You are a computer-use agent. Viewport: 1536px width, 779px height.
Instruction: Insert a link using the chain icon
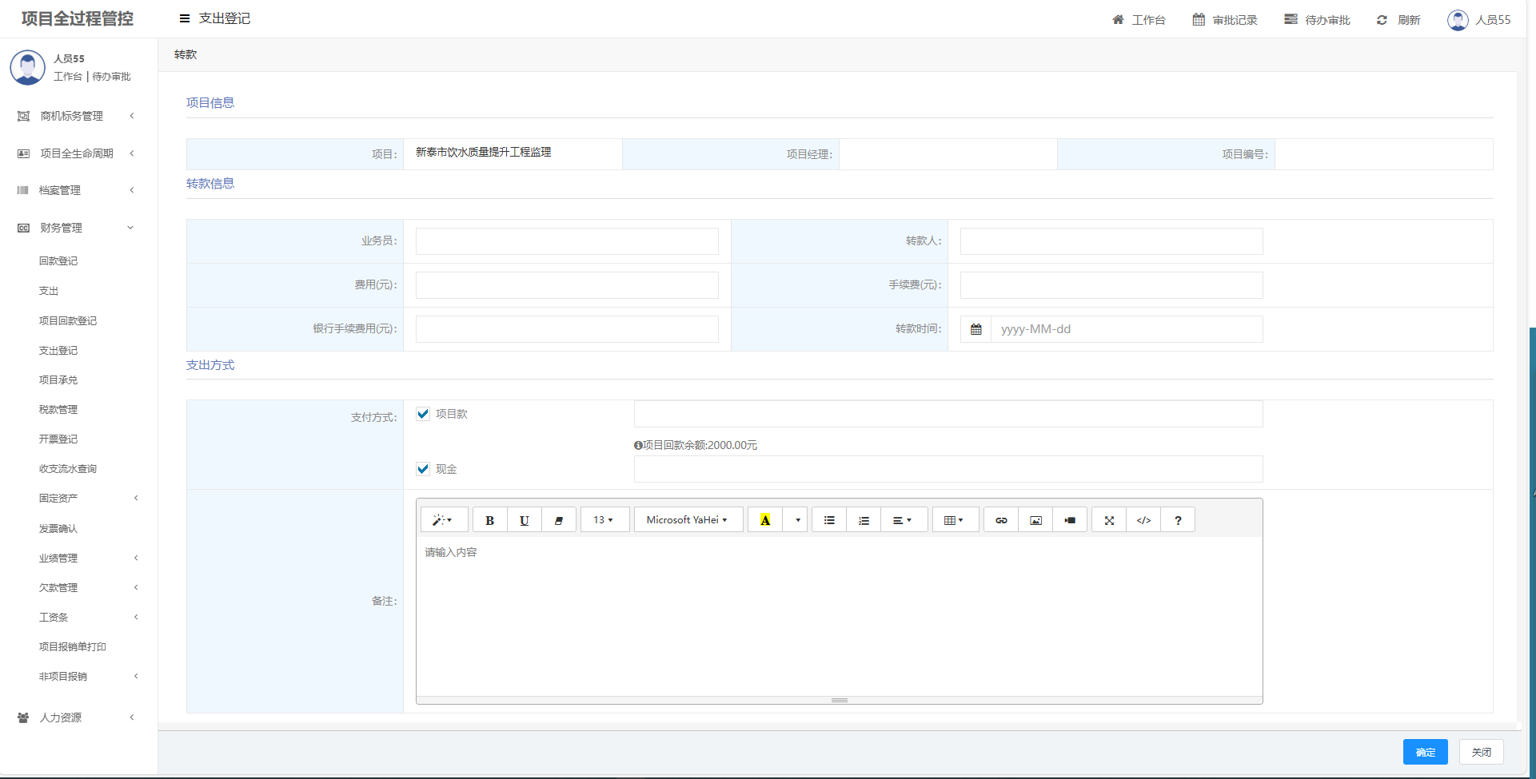tap(1000, 520)
